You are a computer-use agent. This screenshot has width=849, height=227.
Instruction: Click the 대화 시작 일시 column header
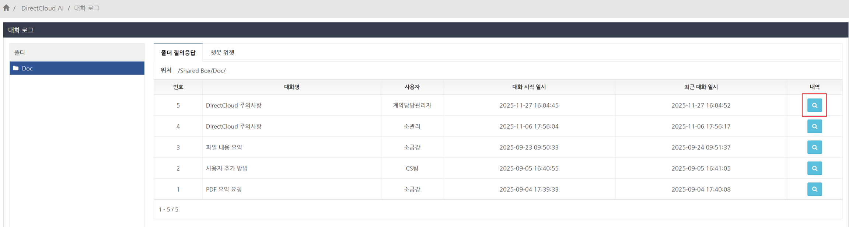click(x=529, y=87)
